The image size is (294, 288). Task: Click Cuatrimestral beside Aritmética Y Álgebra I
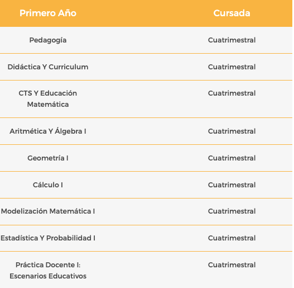pyautogui.click(x=232, y=131)
